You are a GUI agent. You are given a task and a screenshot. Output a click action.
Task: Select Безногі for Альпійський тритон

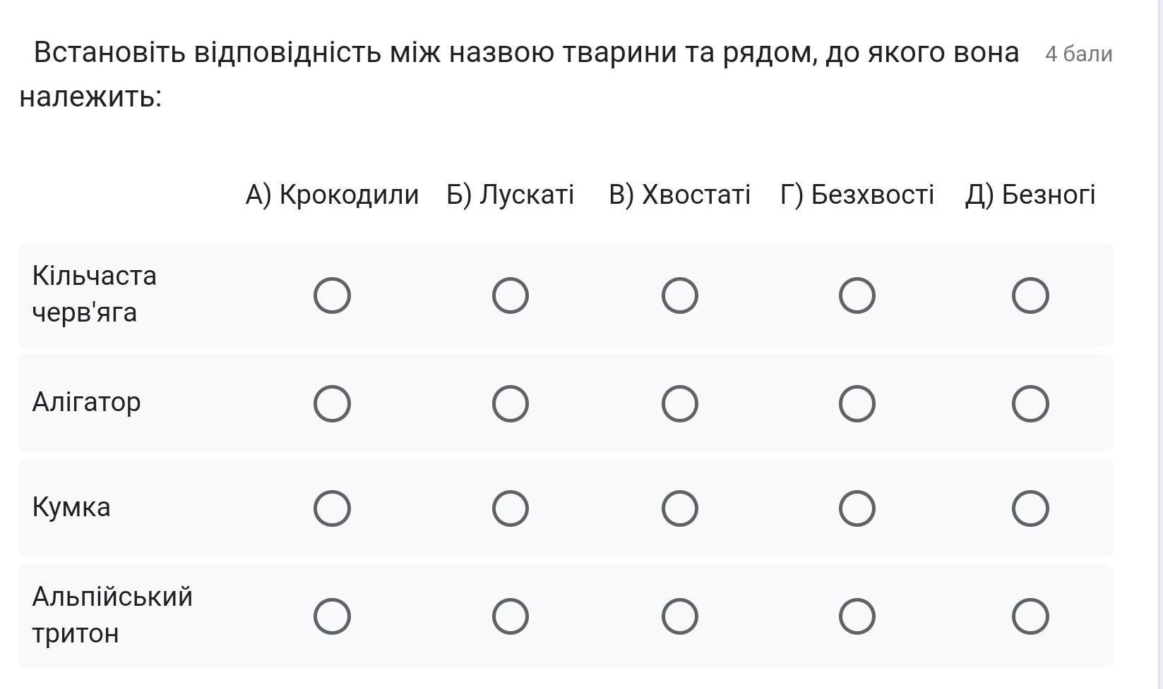[1030, 616]
